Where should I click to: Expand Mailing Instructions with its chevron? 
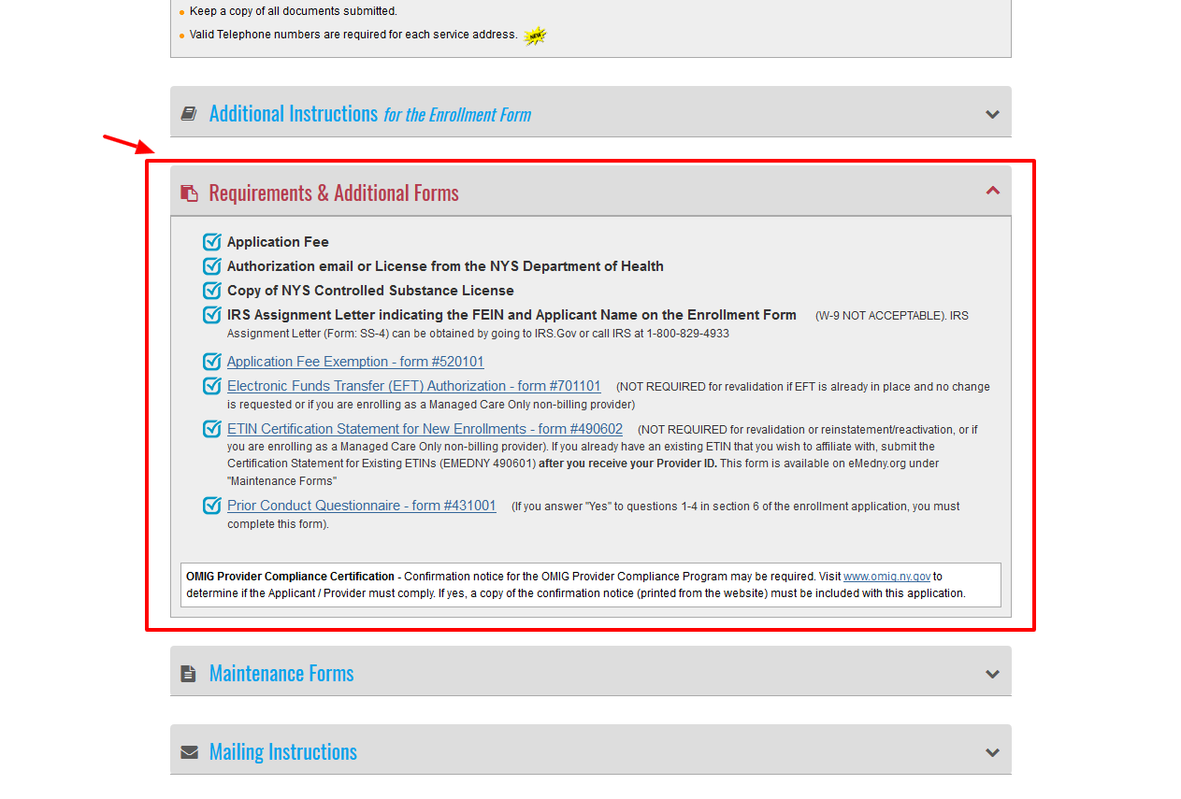pyautogui.click(x=992, y=752)
